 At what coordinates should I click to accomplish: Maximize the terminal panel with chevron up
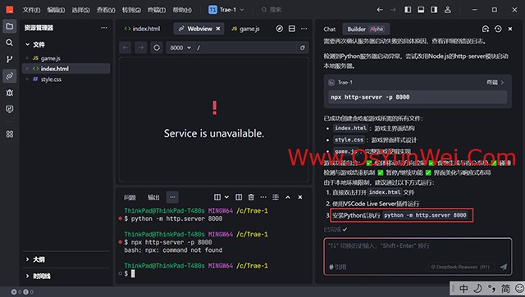click(288, 197)
